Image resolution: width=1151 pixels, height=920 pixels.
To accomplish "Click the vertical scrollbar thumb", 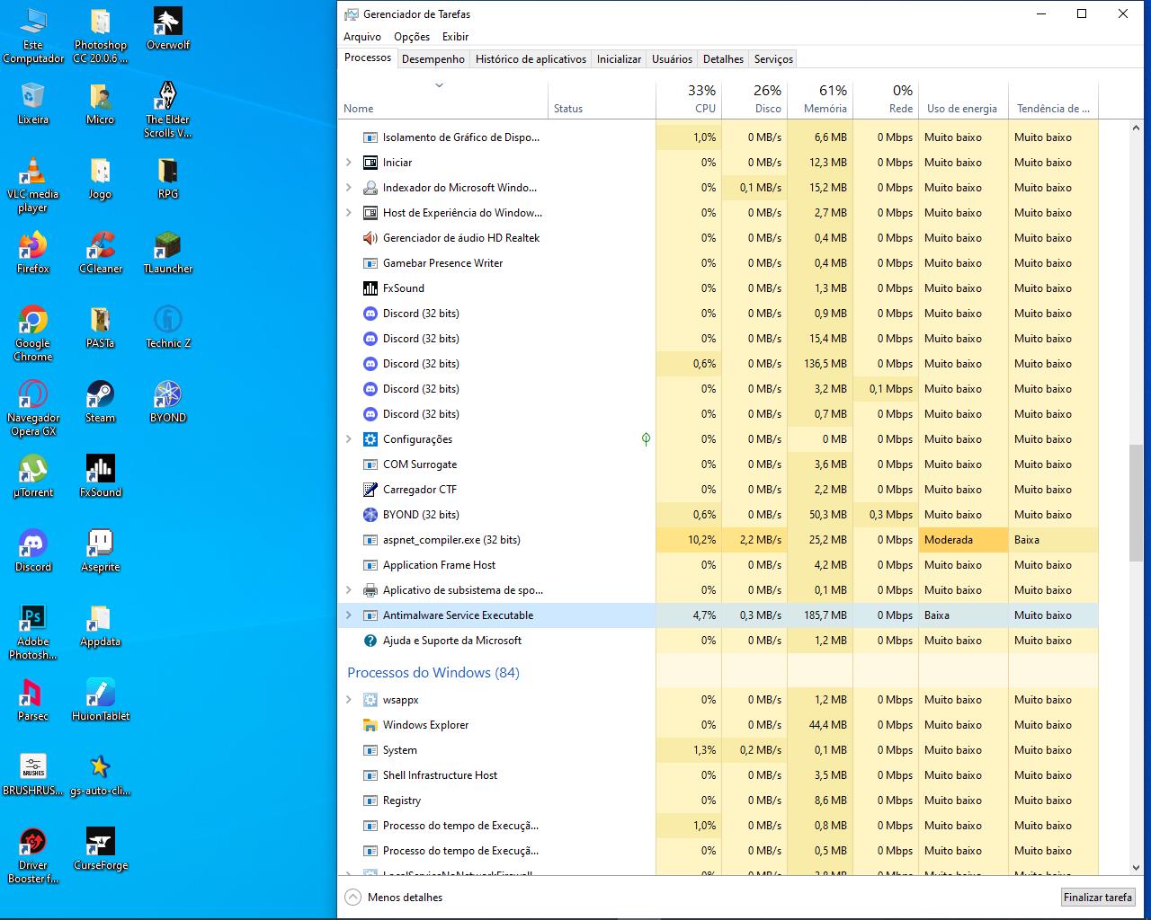I will (1135, 501).
